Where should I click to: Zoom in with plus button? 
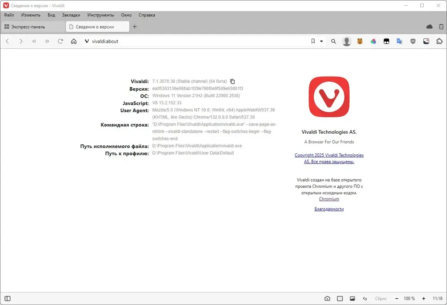(x=424, y=298)
